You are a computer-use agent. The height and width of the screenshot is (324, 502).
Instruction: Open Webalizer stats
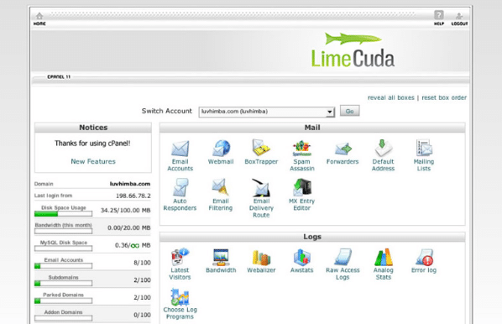point(261,258)
